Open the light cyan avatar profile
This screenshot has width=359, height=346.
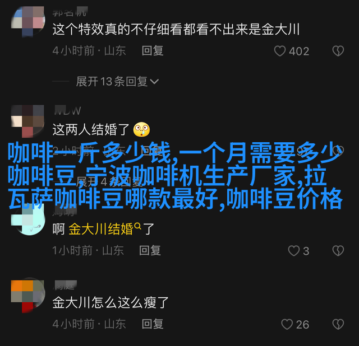coord(28,219)
